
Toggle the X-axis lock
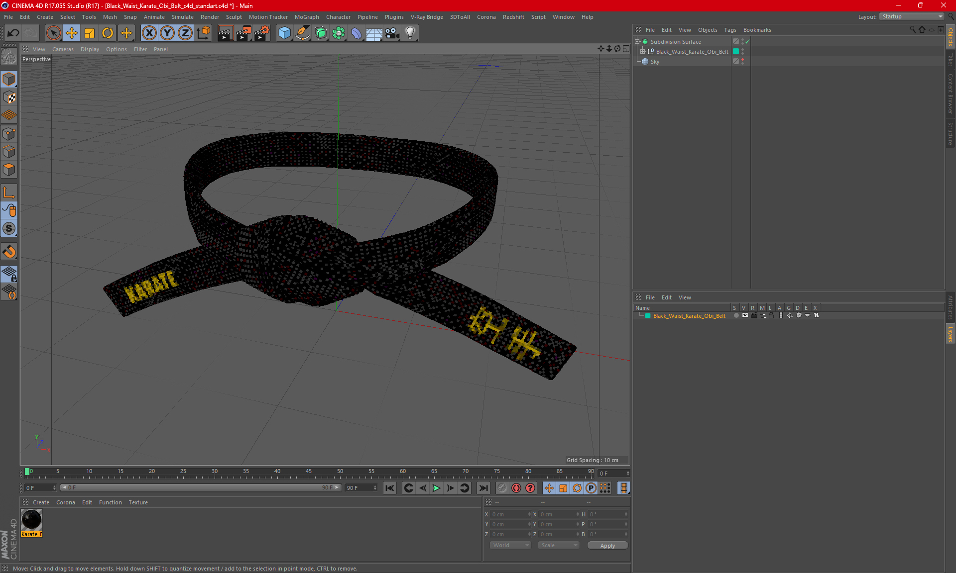(149, 33)
